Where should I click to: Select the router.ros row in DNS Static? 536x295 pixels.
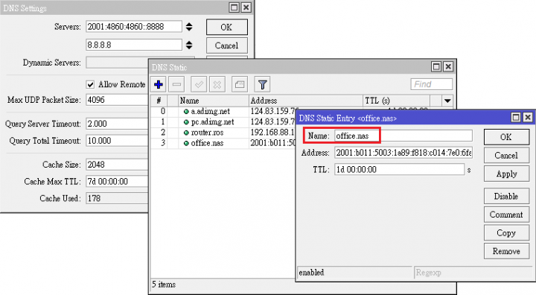point(223,133)
